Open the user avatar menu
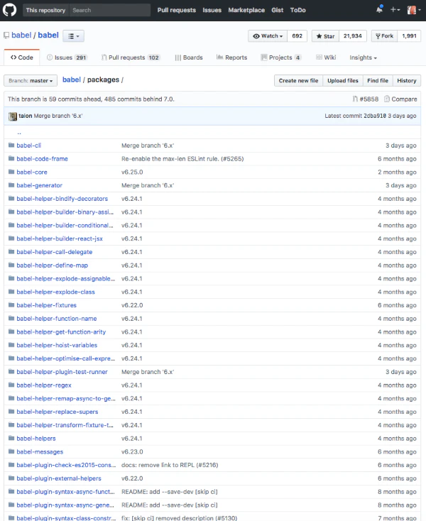The width and height of the screenshot is (426, 521). pos(414,10)
